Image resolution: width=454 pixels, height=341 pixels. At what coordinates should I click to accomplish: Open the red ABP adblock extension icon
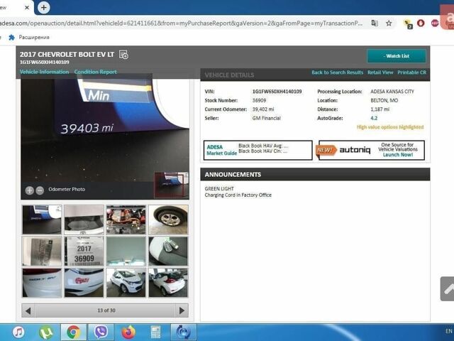pyautogui.click(x=435, y=23)
